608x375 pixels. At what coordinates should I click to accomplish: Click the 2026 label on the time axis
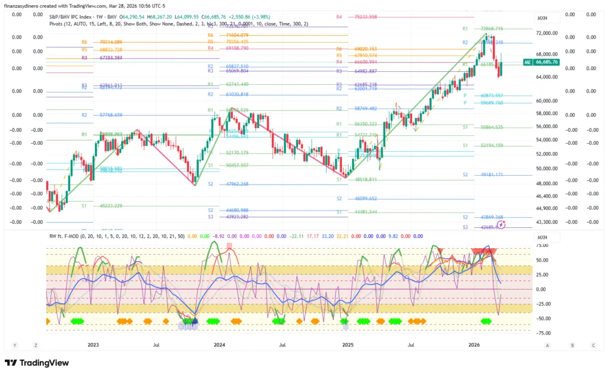point(474,344)
